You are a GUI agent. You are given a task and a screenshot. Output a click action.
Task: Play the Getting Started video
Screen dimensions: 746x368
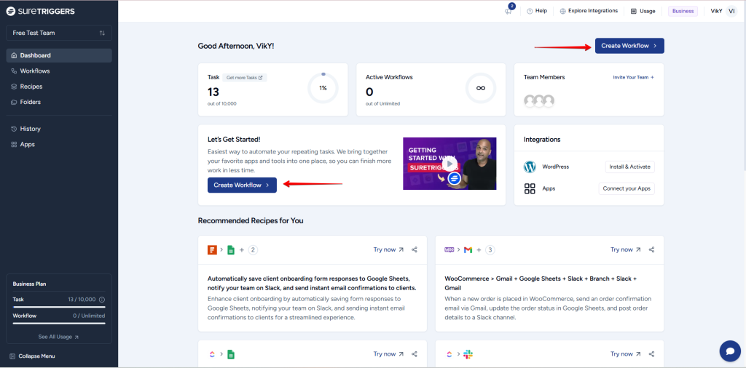(x=449, y=164)
